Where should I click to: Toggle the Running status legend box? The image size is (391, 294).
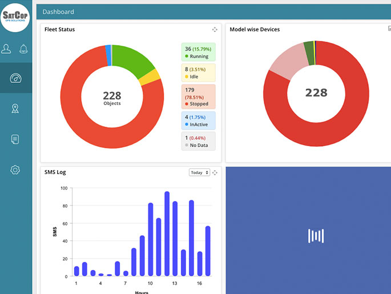[x=198, y=52]
